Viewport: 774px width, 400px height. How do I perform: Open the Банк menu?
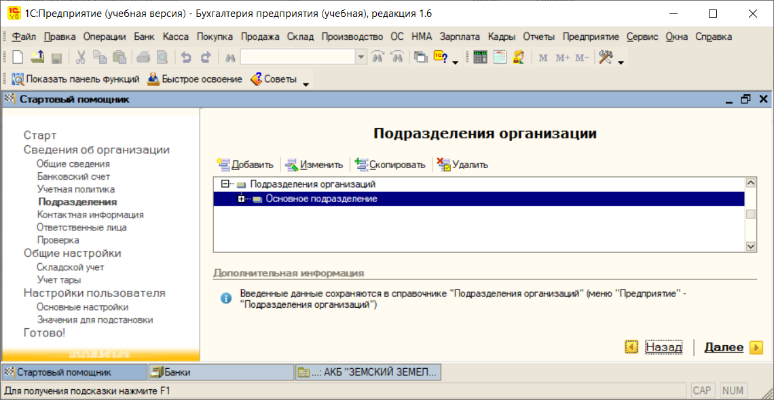144,37
